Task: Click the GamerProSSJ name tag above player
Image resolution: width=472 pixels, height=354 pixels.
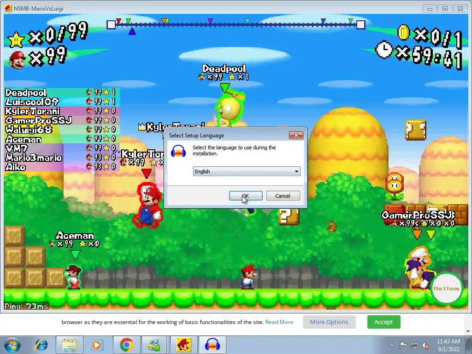Action: [x=418, y=215]
